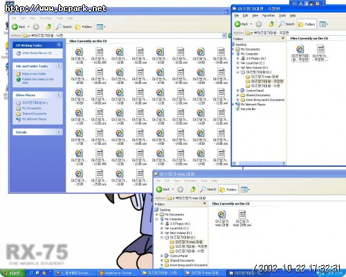Open Views dropdown in TV판 window
This screenshot has height=277, width=346.
pos(101,27)
